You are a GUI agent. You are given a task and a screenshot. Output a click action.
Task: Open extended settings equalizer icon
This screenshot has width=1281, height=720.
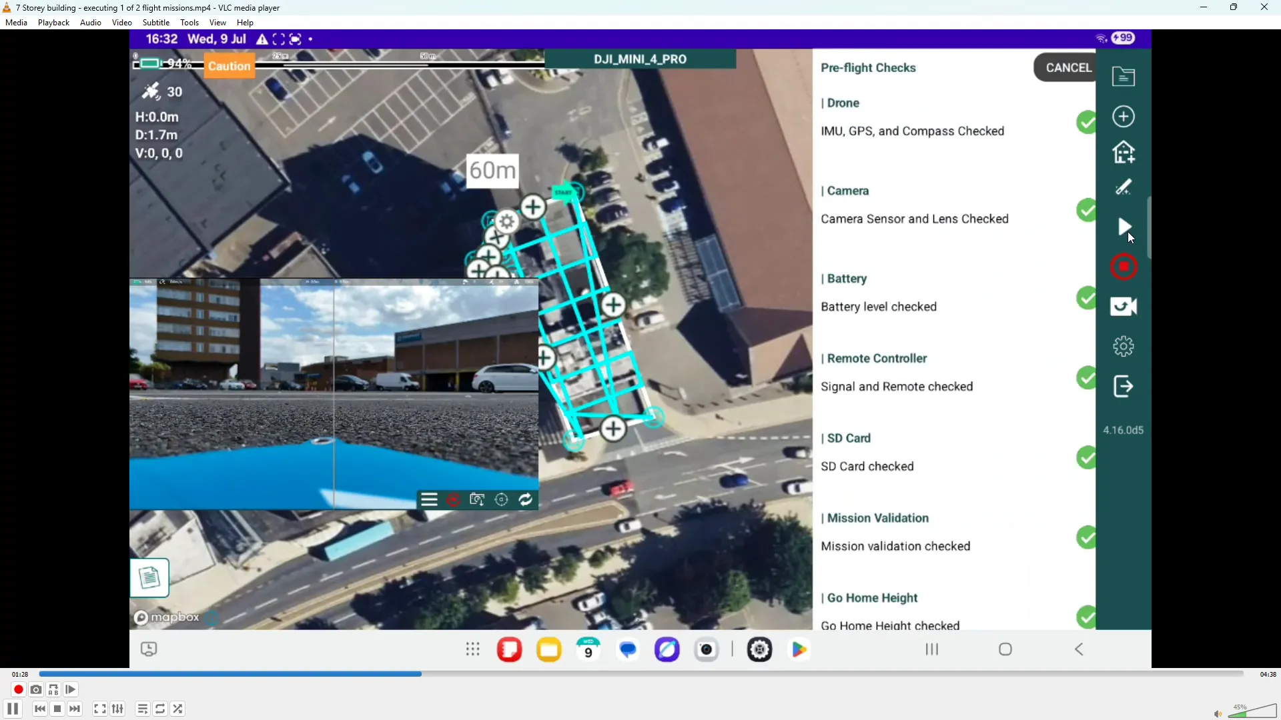click(x=118, y=709)
